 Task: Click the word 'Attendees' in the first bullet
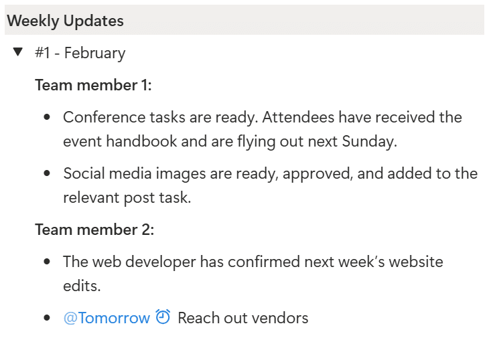[x=297, y=117]
